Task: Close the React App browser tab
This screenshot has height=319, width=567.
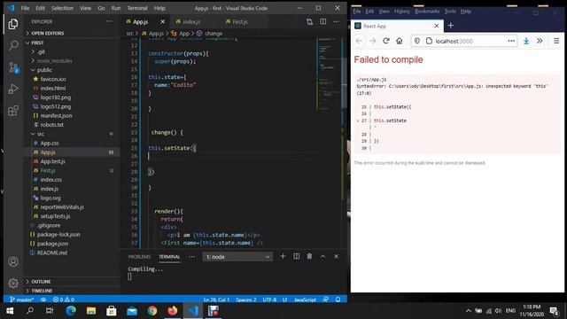Action: coord(437,26)
